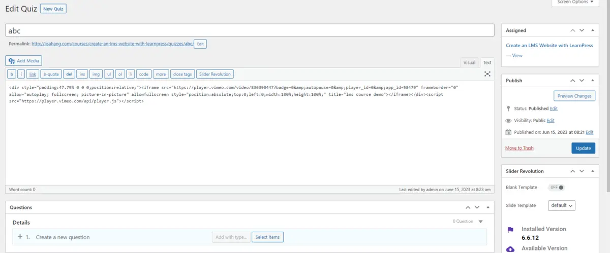
Task: Move Publish box up
Action: coord(573,81)
